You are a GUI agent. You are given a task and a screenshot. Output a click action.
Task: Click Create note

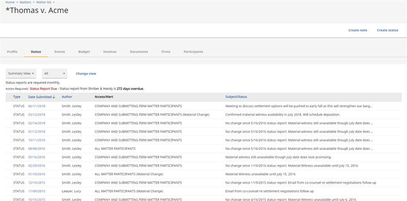click(358, 30)
